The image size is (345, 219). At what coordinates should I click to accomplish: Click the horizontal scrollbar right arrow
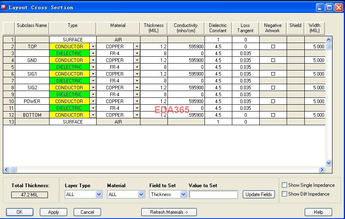click(322, 170)
